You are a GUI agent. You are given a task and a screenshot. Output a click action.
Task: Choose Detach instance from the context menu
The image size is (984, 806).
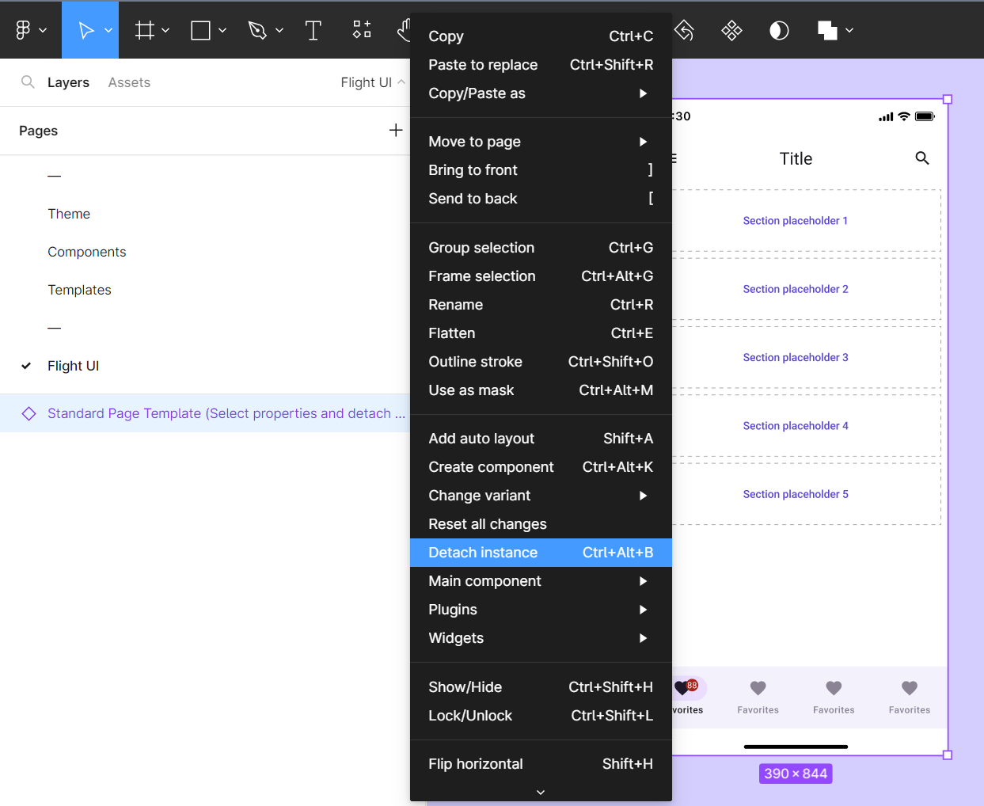point(483,552)
